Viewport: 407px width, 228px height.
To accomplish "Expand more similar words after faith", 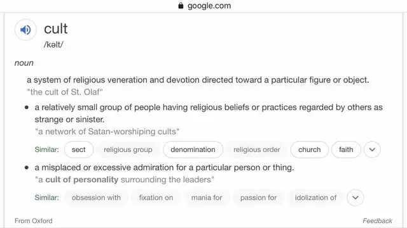I will (372, 149).
